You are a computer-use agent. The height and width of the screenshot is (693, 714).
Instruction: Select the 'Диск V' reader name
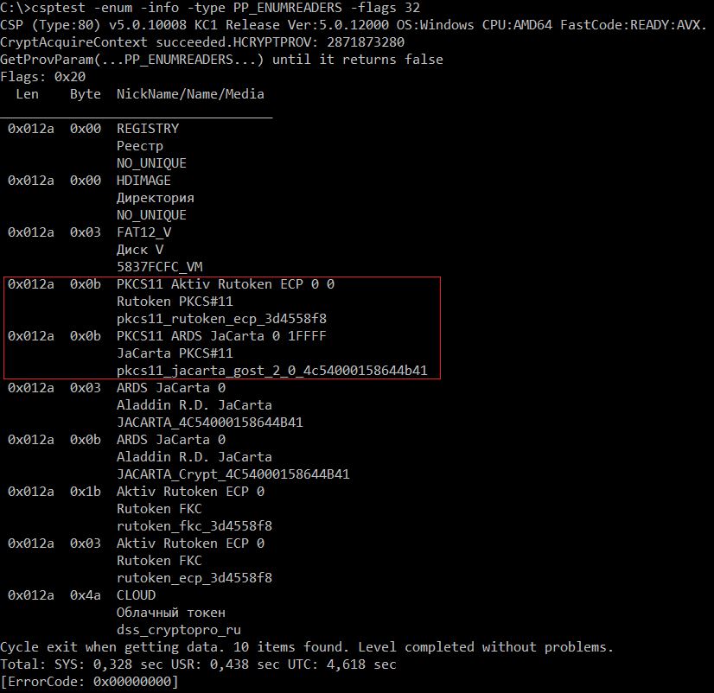pyautogui.click(x=140, y=250)
